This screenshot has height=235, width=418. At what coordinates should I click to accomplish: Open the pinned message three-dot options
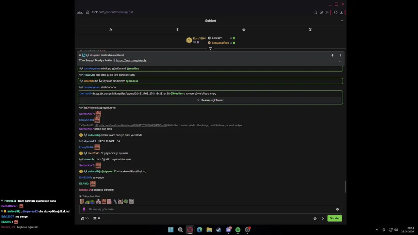coord(340,55)
